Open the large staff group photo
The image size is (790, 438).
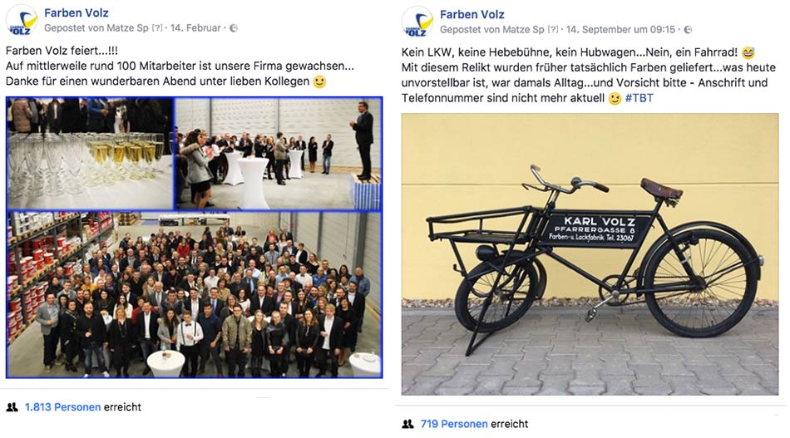[x=194, y=294]
